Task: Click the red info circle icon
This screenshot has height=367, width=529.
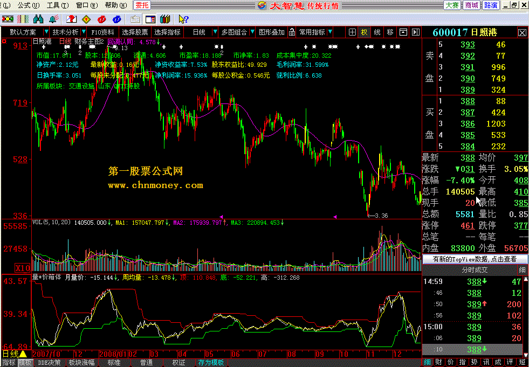Action: tap(101, 19)
